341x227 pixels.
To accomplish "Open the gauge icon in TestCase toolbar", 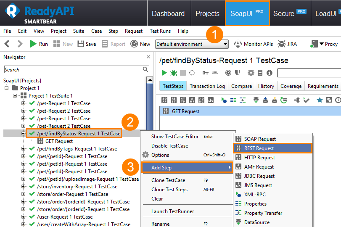I will [228, 73].
